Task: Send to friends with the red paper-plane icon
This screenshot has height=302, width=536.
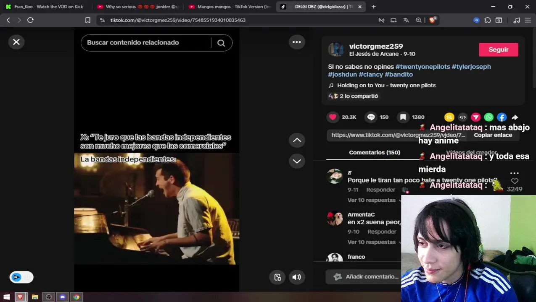Action: (475, 117)
